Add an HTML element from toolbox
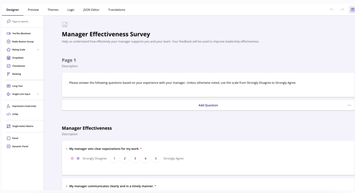This screenshot has height=193, width=355. 15,114
